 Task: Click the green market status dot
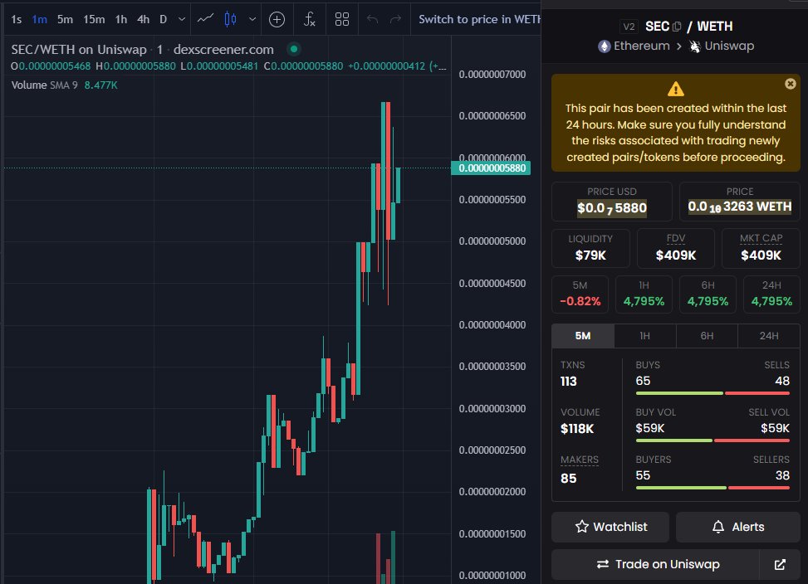[294, 50]
